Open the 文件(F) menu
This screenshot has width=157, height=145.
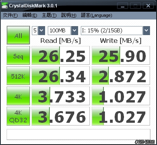10,15
